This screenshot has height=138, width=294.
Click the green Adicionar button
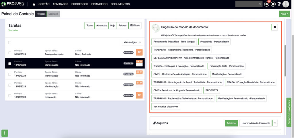[231, 123]
